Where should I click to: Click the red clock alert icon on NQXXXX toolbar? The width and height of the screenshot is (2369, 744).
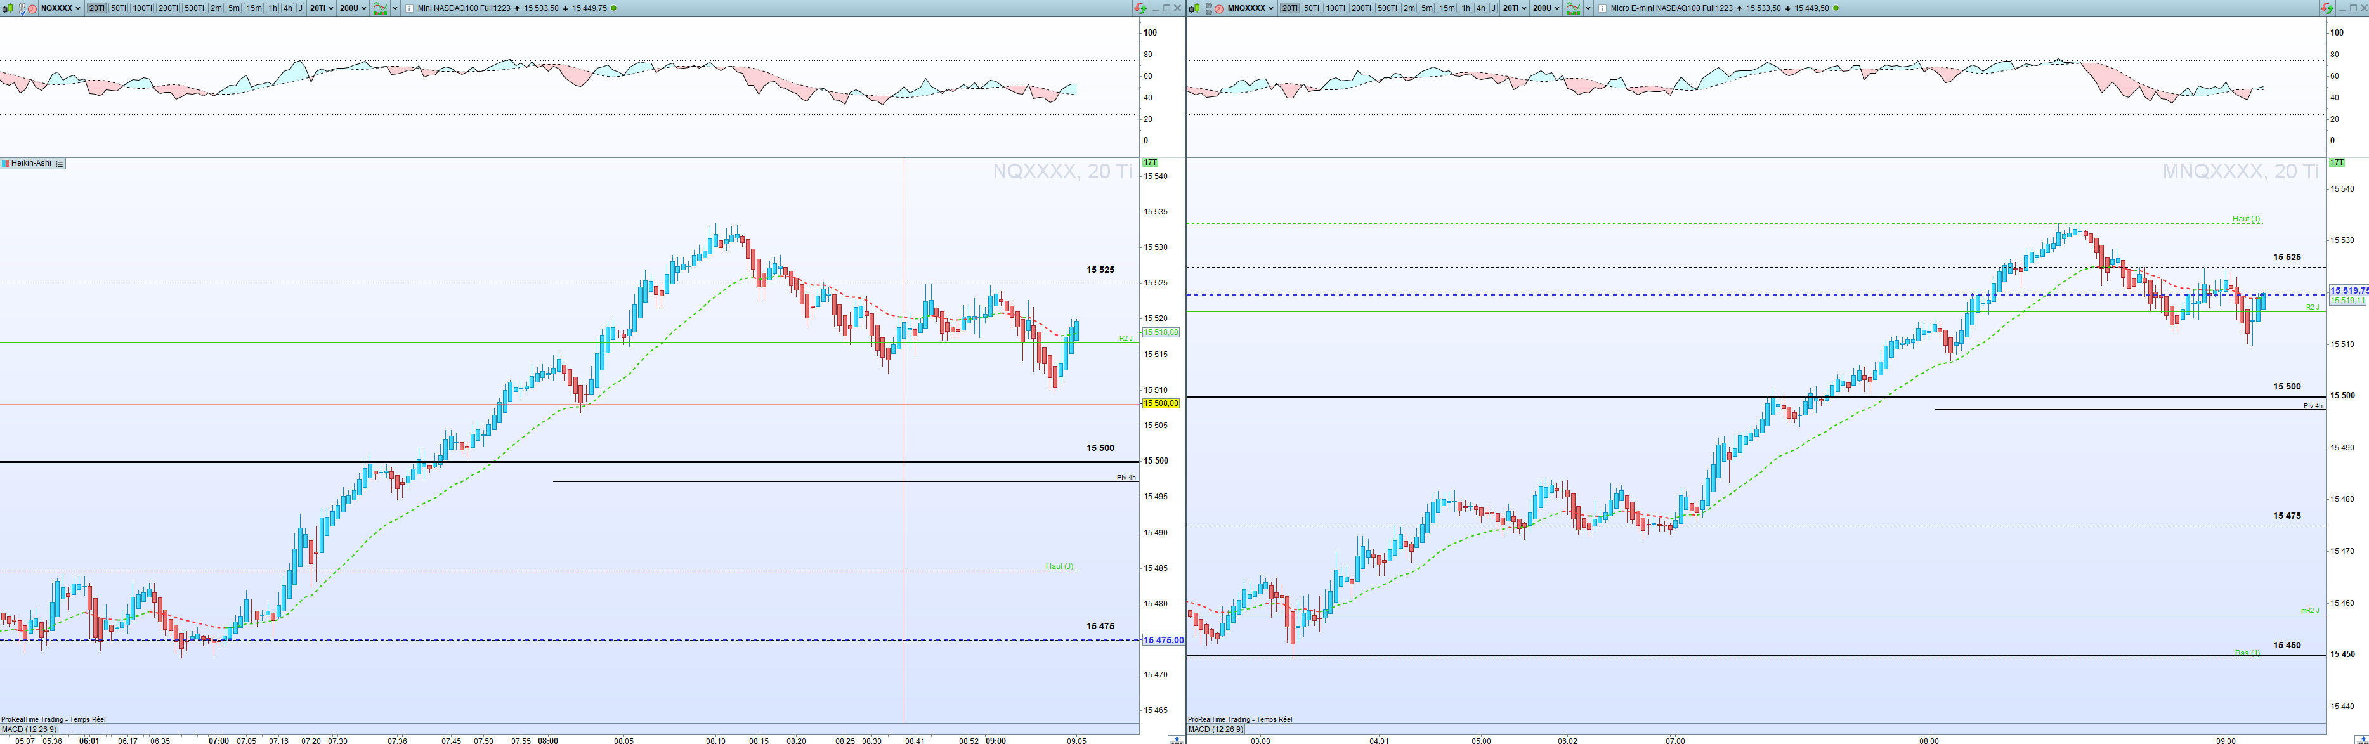click(x=32, y=8)
